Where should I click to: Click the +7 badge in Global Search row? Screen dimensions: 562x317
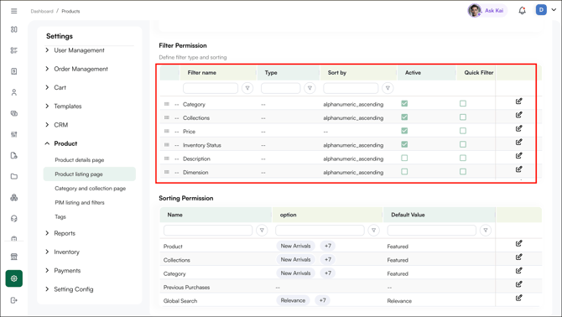tap(323, 300)
